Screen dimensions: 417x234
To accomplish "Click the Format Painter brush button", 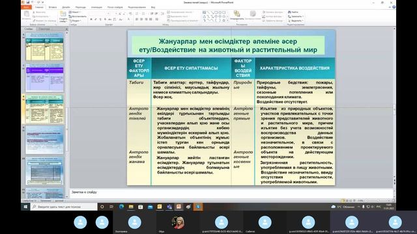I will 44,21.
